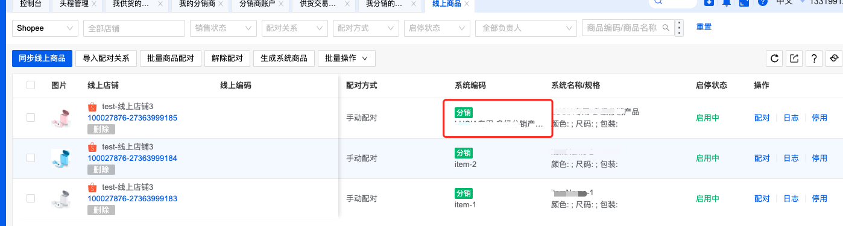Click the 批量商品配对 button
The height and width of the screenshot is (226, 843).
point(171,58)
